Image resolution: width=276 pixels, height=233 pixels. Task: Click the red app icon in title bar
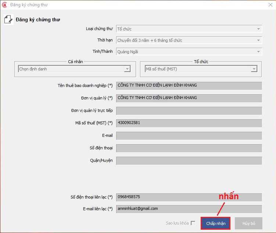point(4,5)
